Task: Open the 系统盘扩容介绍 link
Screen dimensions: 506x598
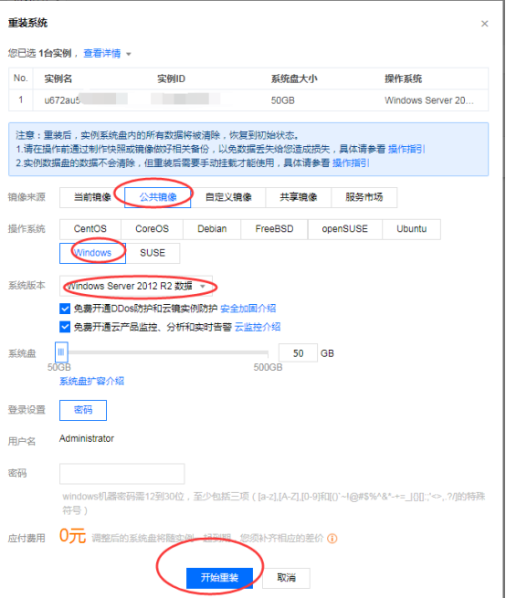Action: click(x=91, y=381)
